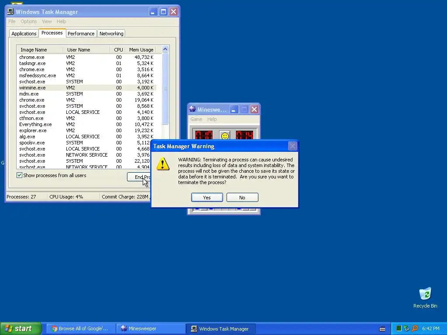
Task: Sort by User Name column header
Action: coord(86,50)
